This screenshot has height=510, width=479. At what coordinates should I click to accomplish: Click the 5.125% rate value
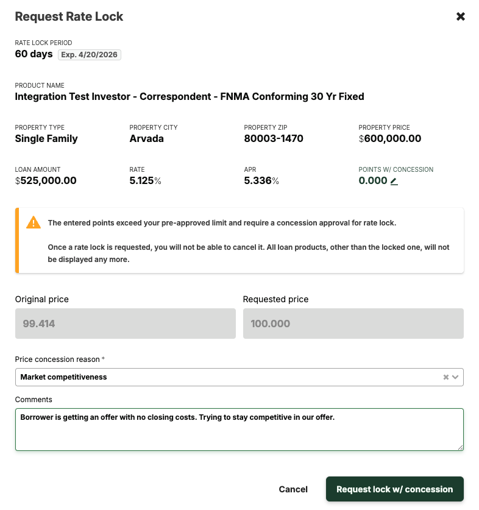pyautogui.click(x=145, y=180)
